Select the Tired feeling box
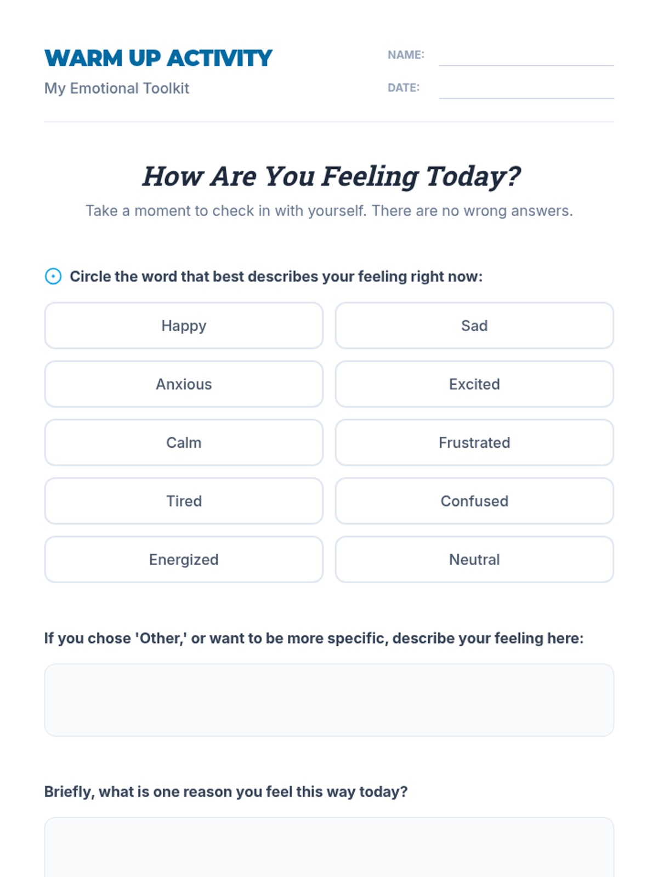The height and width of the screenshot is (877, 658). tap(184, 501)
